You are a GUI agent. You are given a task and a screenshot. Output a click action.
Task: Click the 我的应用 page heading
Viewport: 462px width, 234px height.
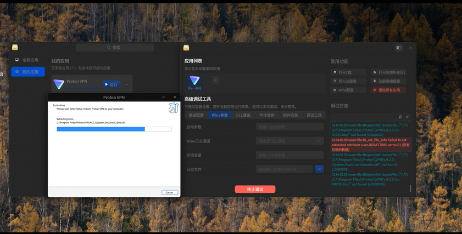tap(60, 61)
